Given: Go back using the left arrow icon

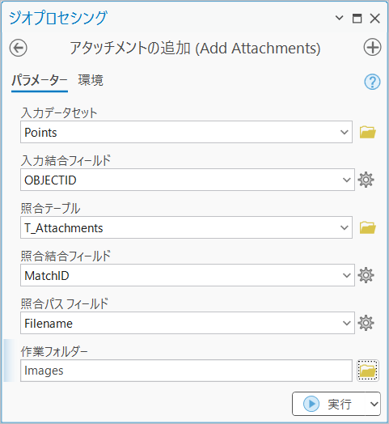Looking at the screenshot, I should point(18,48).
